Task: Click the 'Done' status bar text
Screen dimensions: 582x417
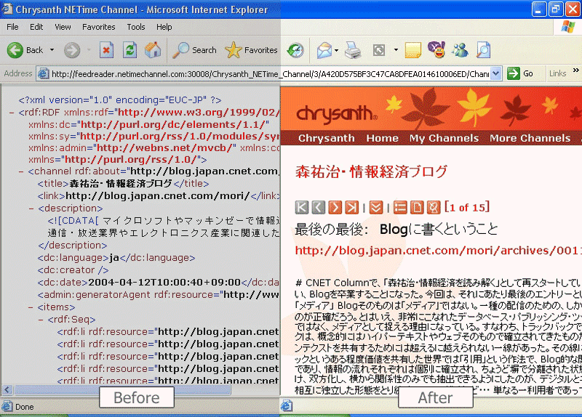Action: [x=25, y=407]
